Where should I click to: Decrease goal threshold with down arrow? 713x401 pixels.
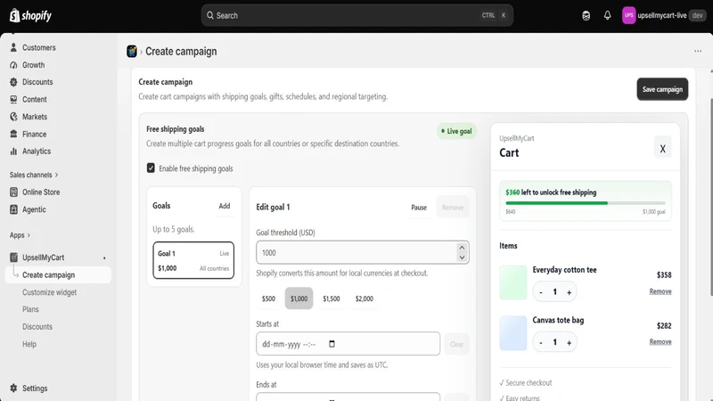click(x=462, y=258)
